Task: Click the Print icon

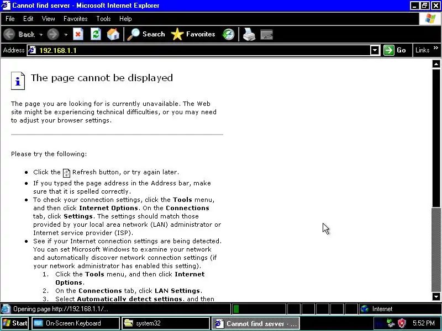Action: click(x=249, y=34)
